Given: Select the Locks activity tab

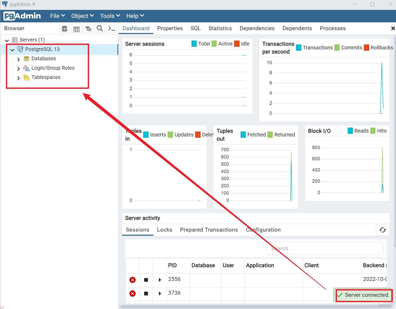Looking at the screenshot, I should (164, 230).
